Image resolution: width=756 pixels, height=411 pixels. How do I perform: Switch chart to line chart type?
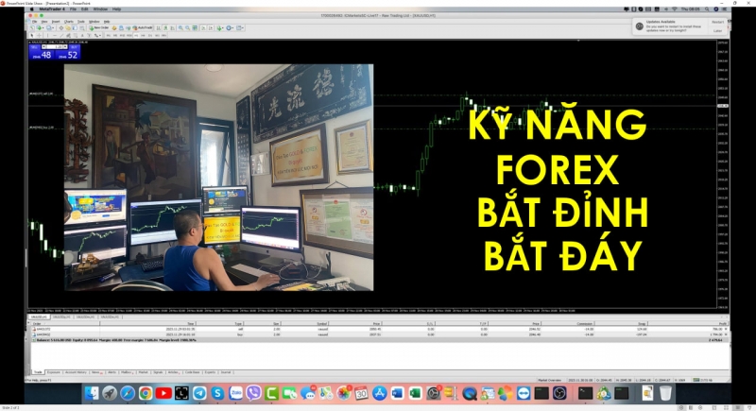pos(173,28)
